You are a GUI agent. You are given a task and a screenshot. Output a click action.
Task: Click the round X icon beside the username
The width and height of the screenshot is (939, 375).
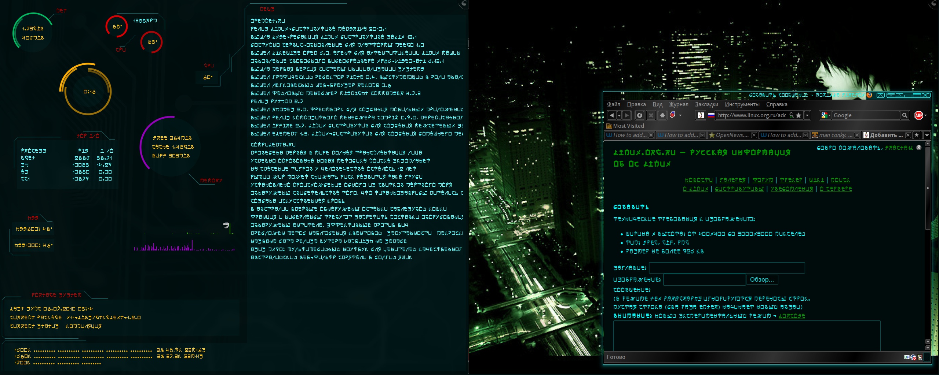tap(919, 148)
